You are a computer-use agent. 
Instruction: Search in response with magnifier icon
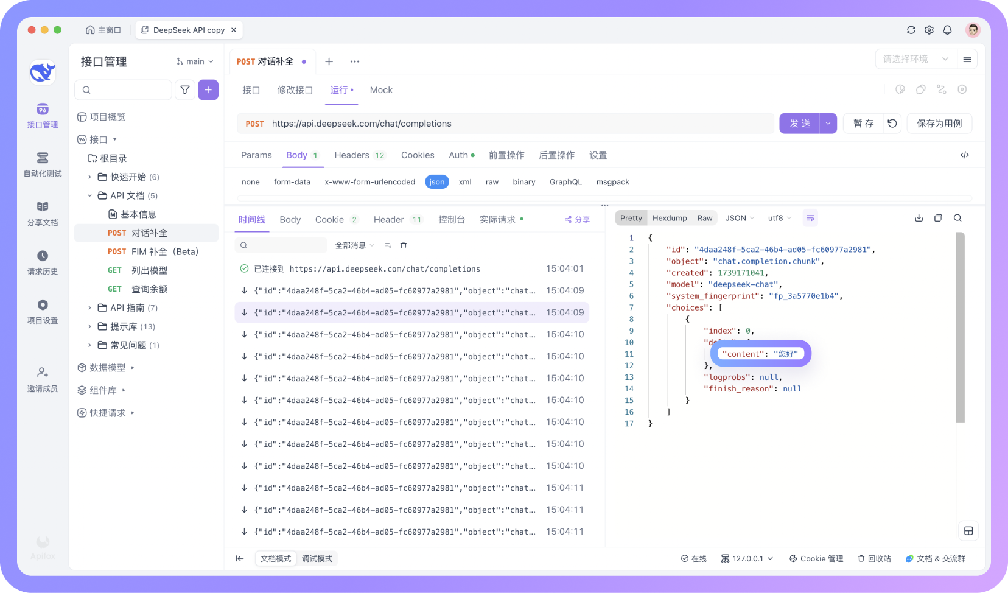coord(957,218)
